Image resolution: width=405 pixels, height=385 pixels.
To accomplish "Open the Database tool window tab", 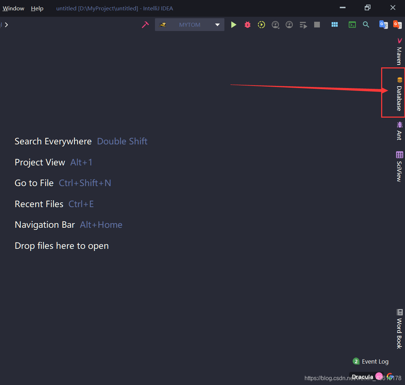I will (399, 94).
